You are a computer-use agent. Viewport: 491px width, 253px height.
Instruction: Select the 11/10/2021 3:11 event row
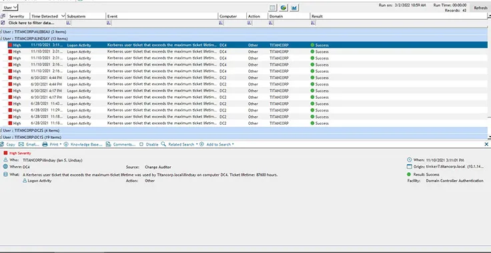point(248,45)
